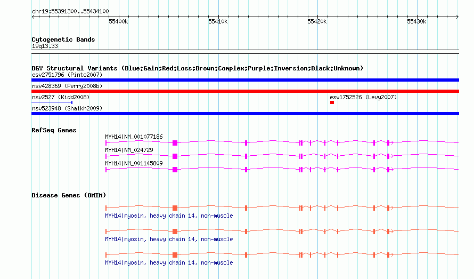
Task: Open the DGV Structural Variants track heading
Action: click(x=198, y=68)
